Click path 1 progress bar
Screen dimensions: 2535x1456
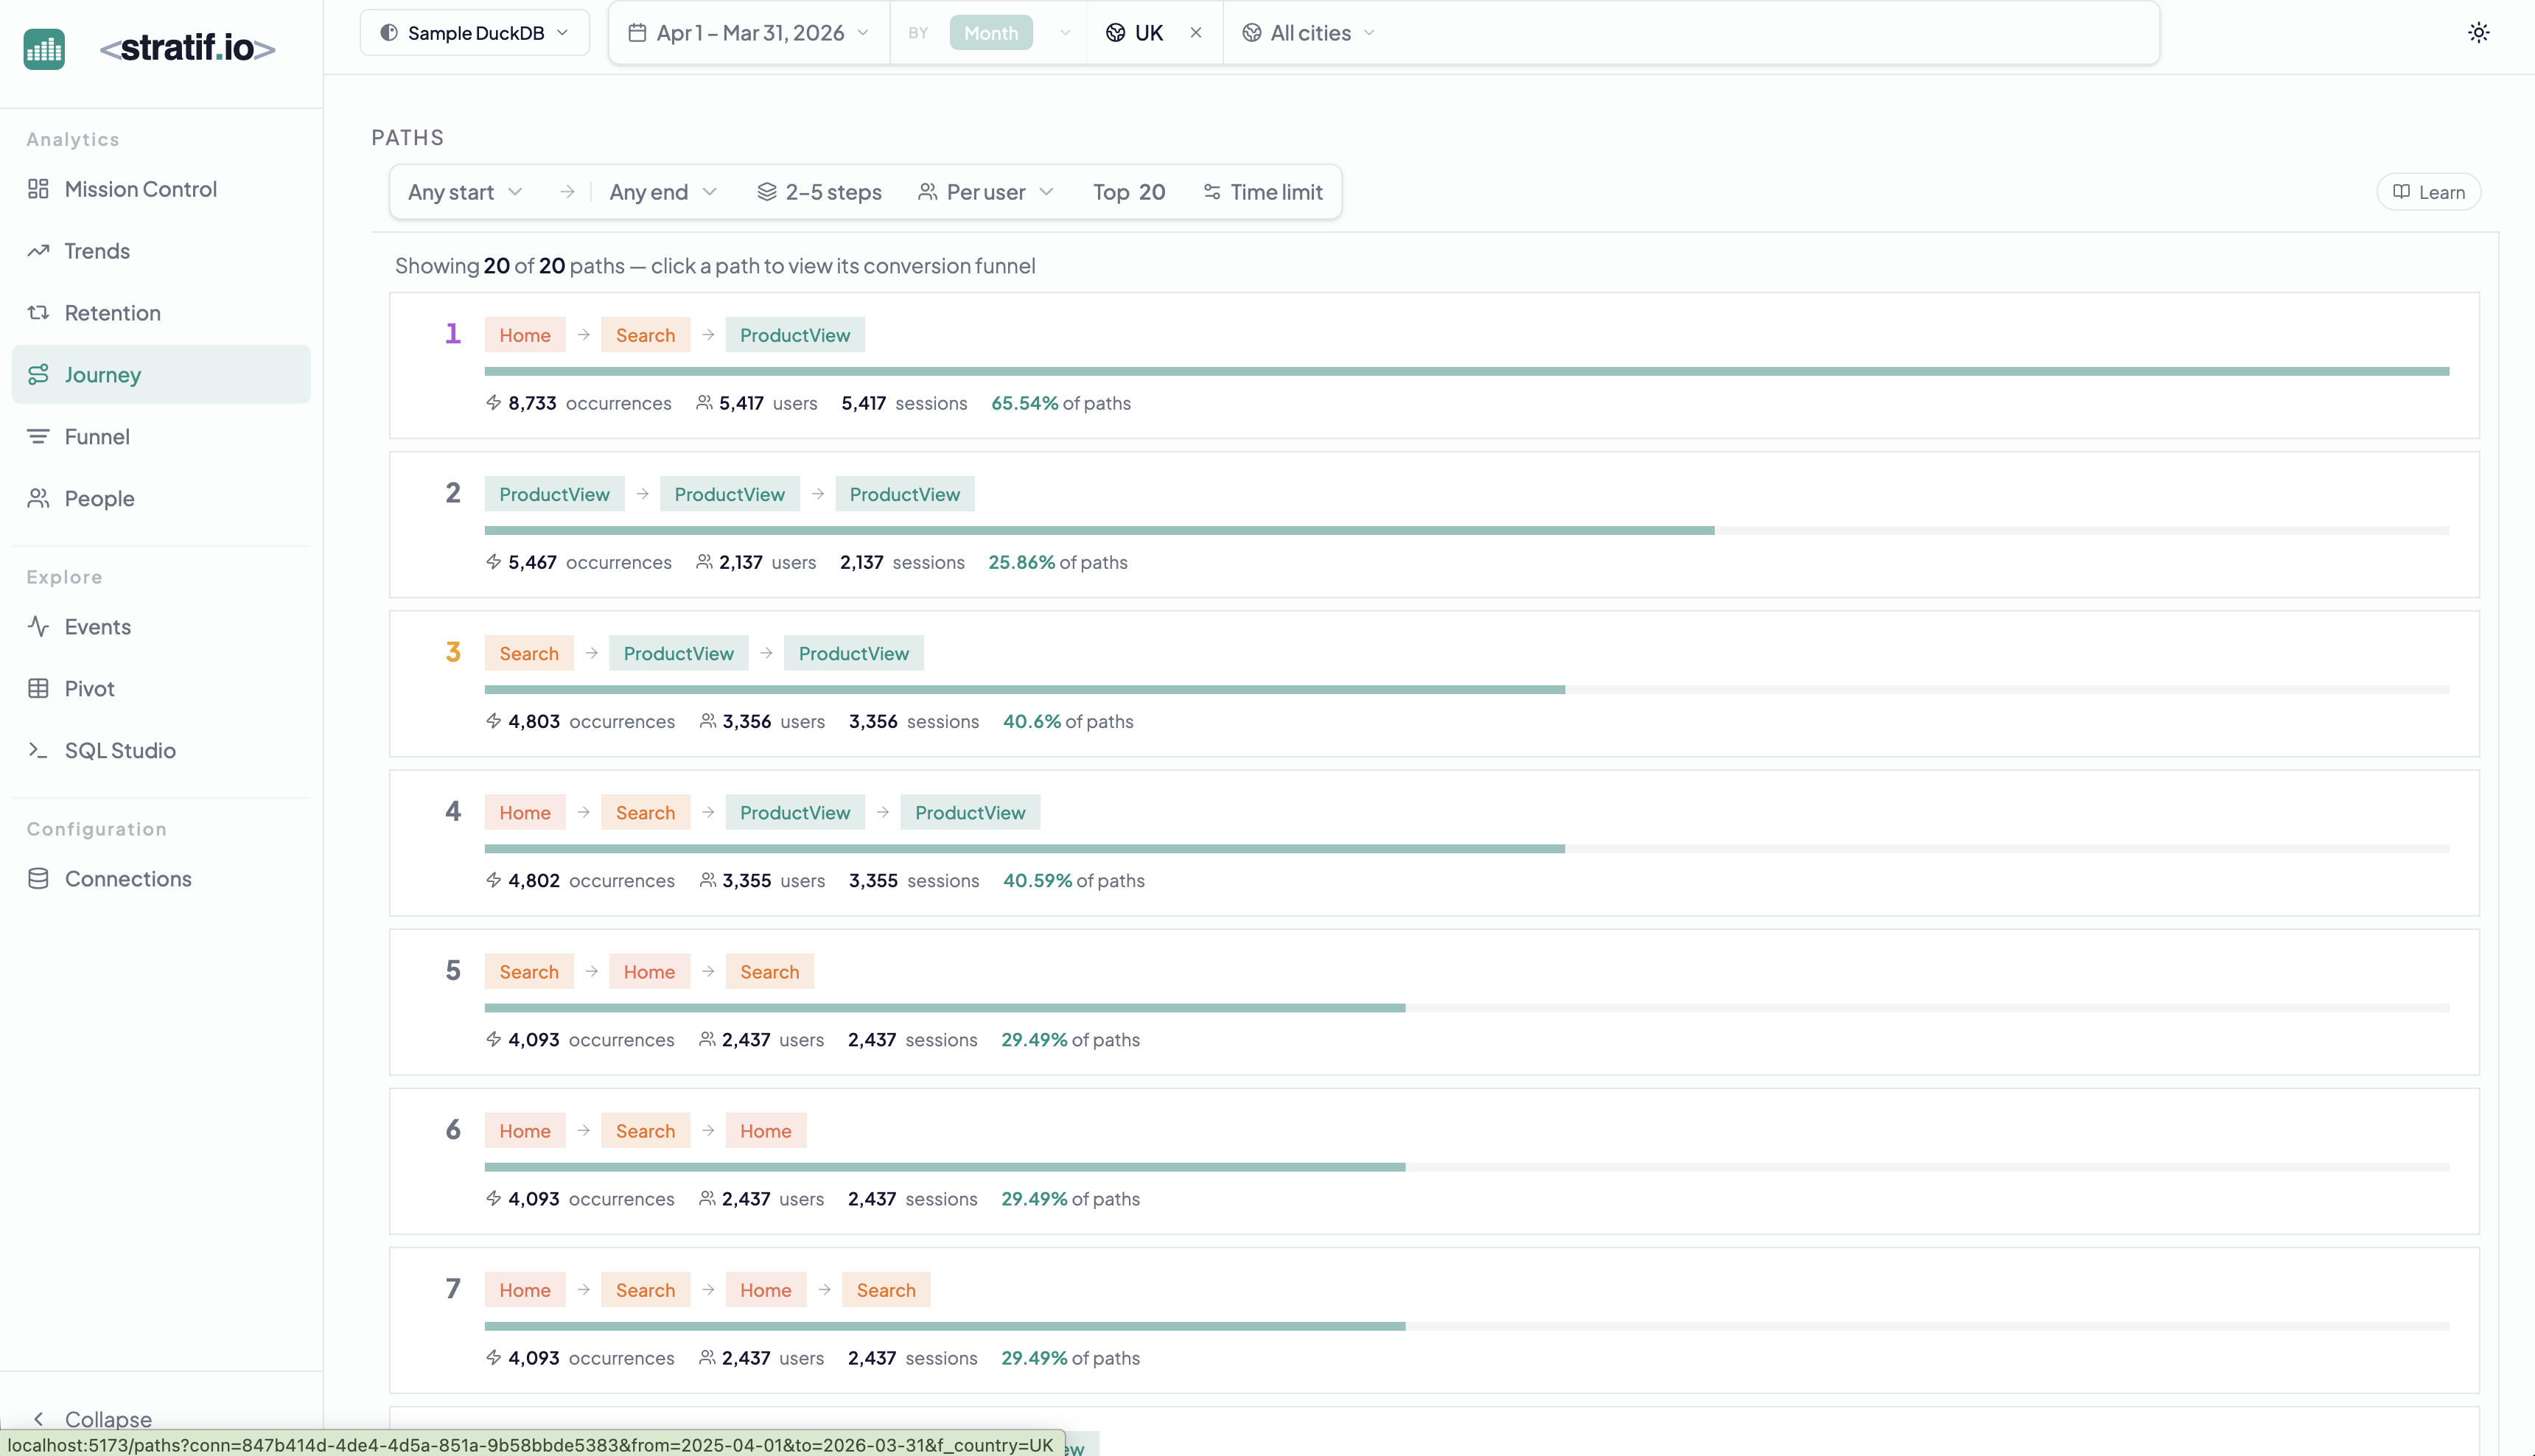click(x=1466, y=371)
